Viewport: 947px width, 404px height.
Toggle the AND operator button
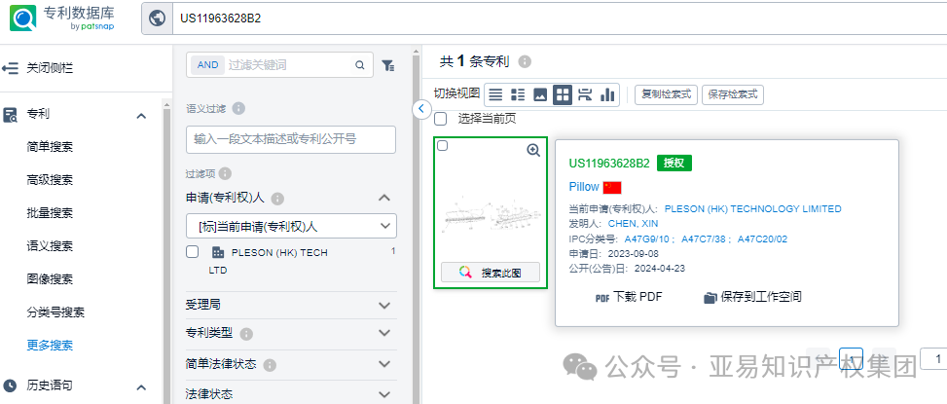pyautogui.click(x=207, y=65)
